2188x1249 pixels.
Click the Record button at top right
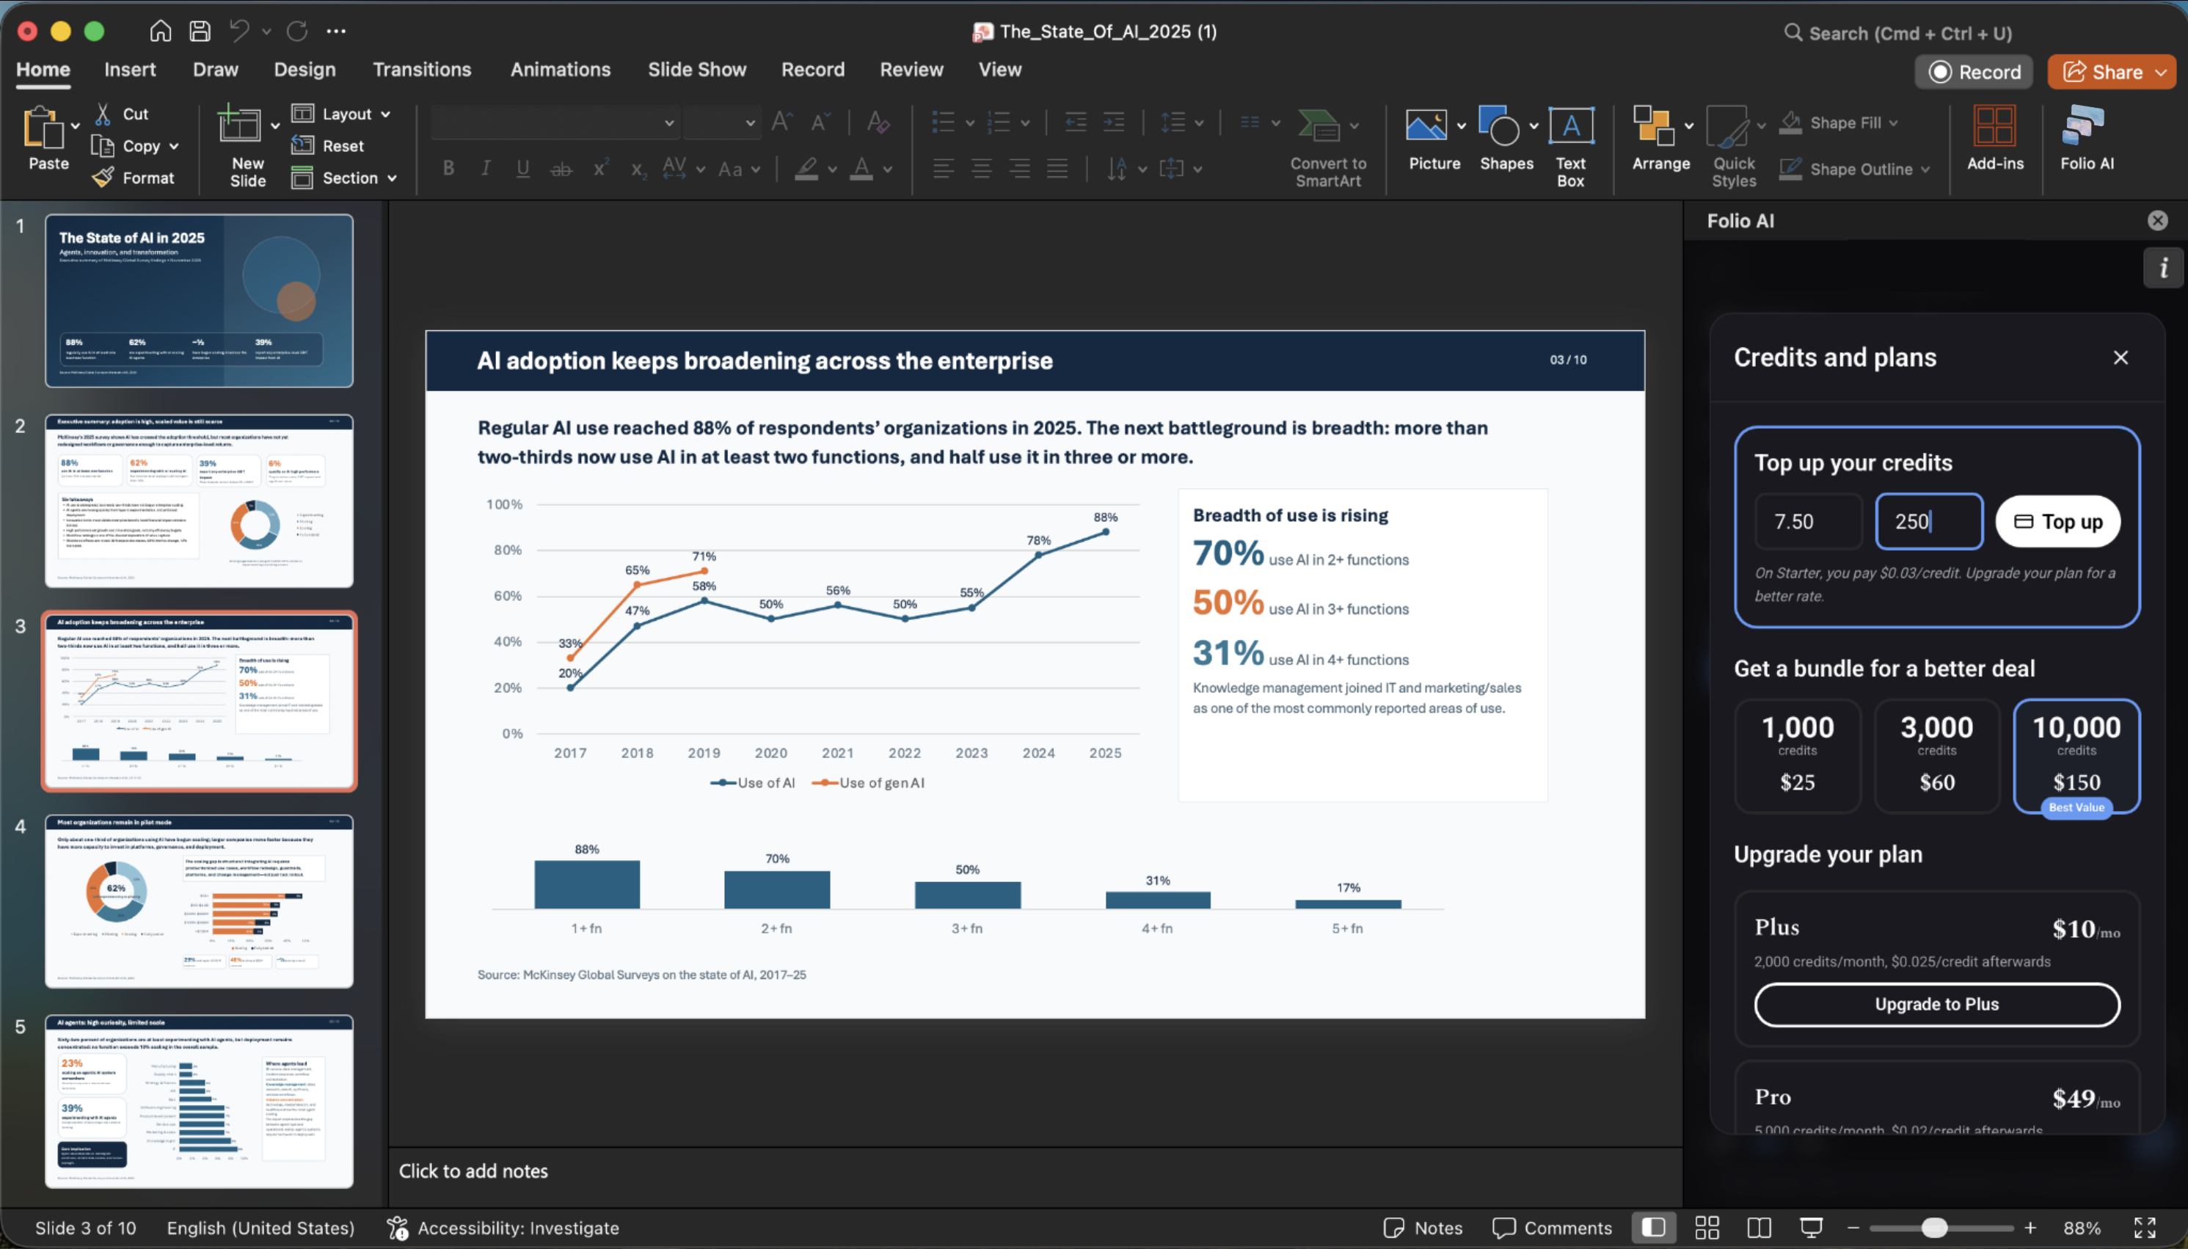pyautogui.click(x=1974, y=72)
